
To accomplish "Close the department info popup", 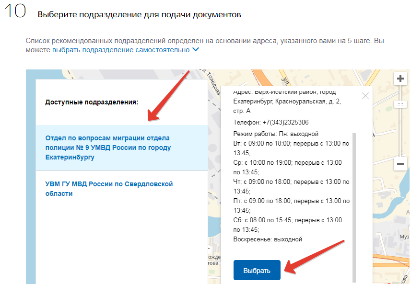I will [x=365, y=96].
